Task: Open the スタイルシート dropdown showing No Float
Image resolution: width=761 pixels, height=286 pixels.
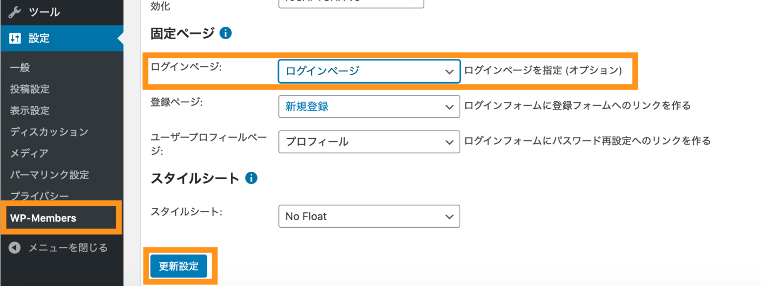Action: coord(369,216)
